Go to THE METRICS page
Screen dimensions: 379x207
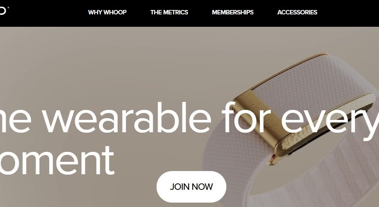169,12
